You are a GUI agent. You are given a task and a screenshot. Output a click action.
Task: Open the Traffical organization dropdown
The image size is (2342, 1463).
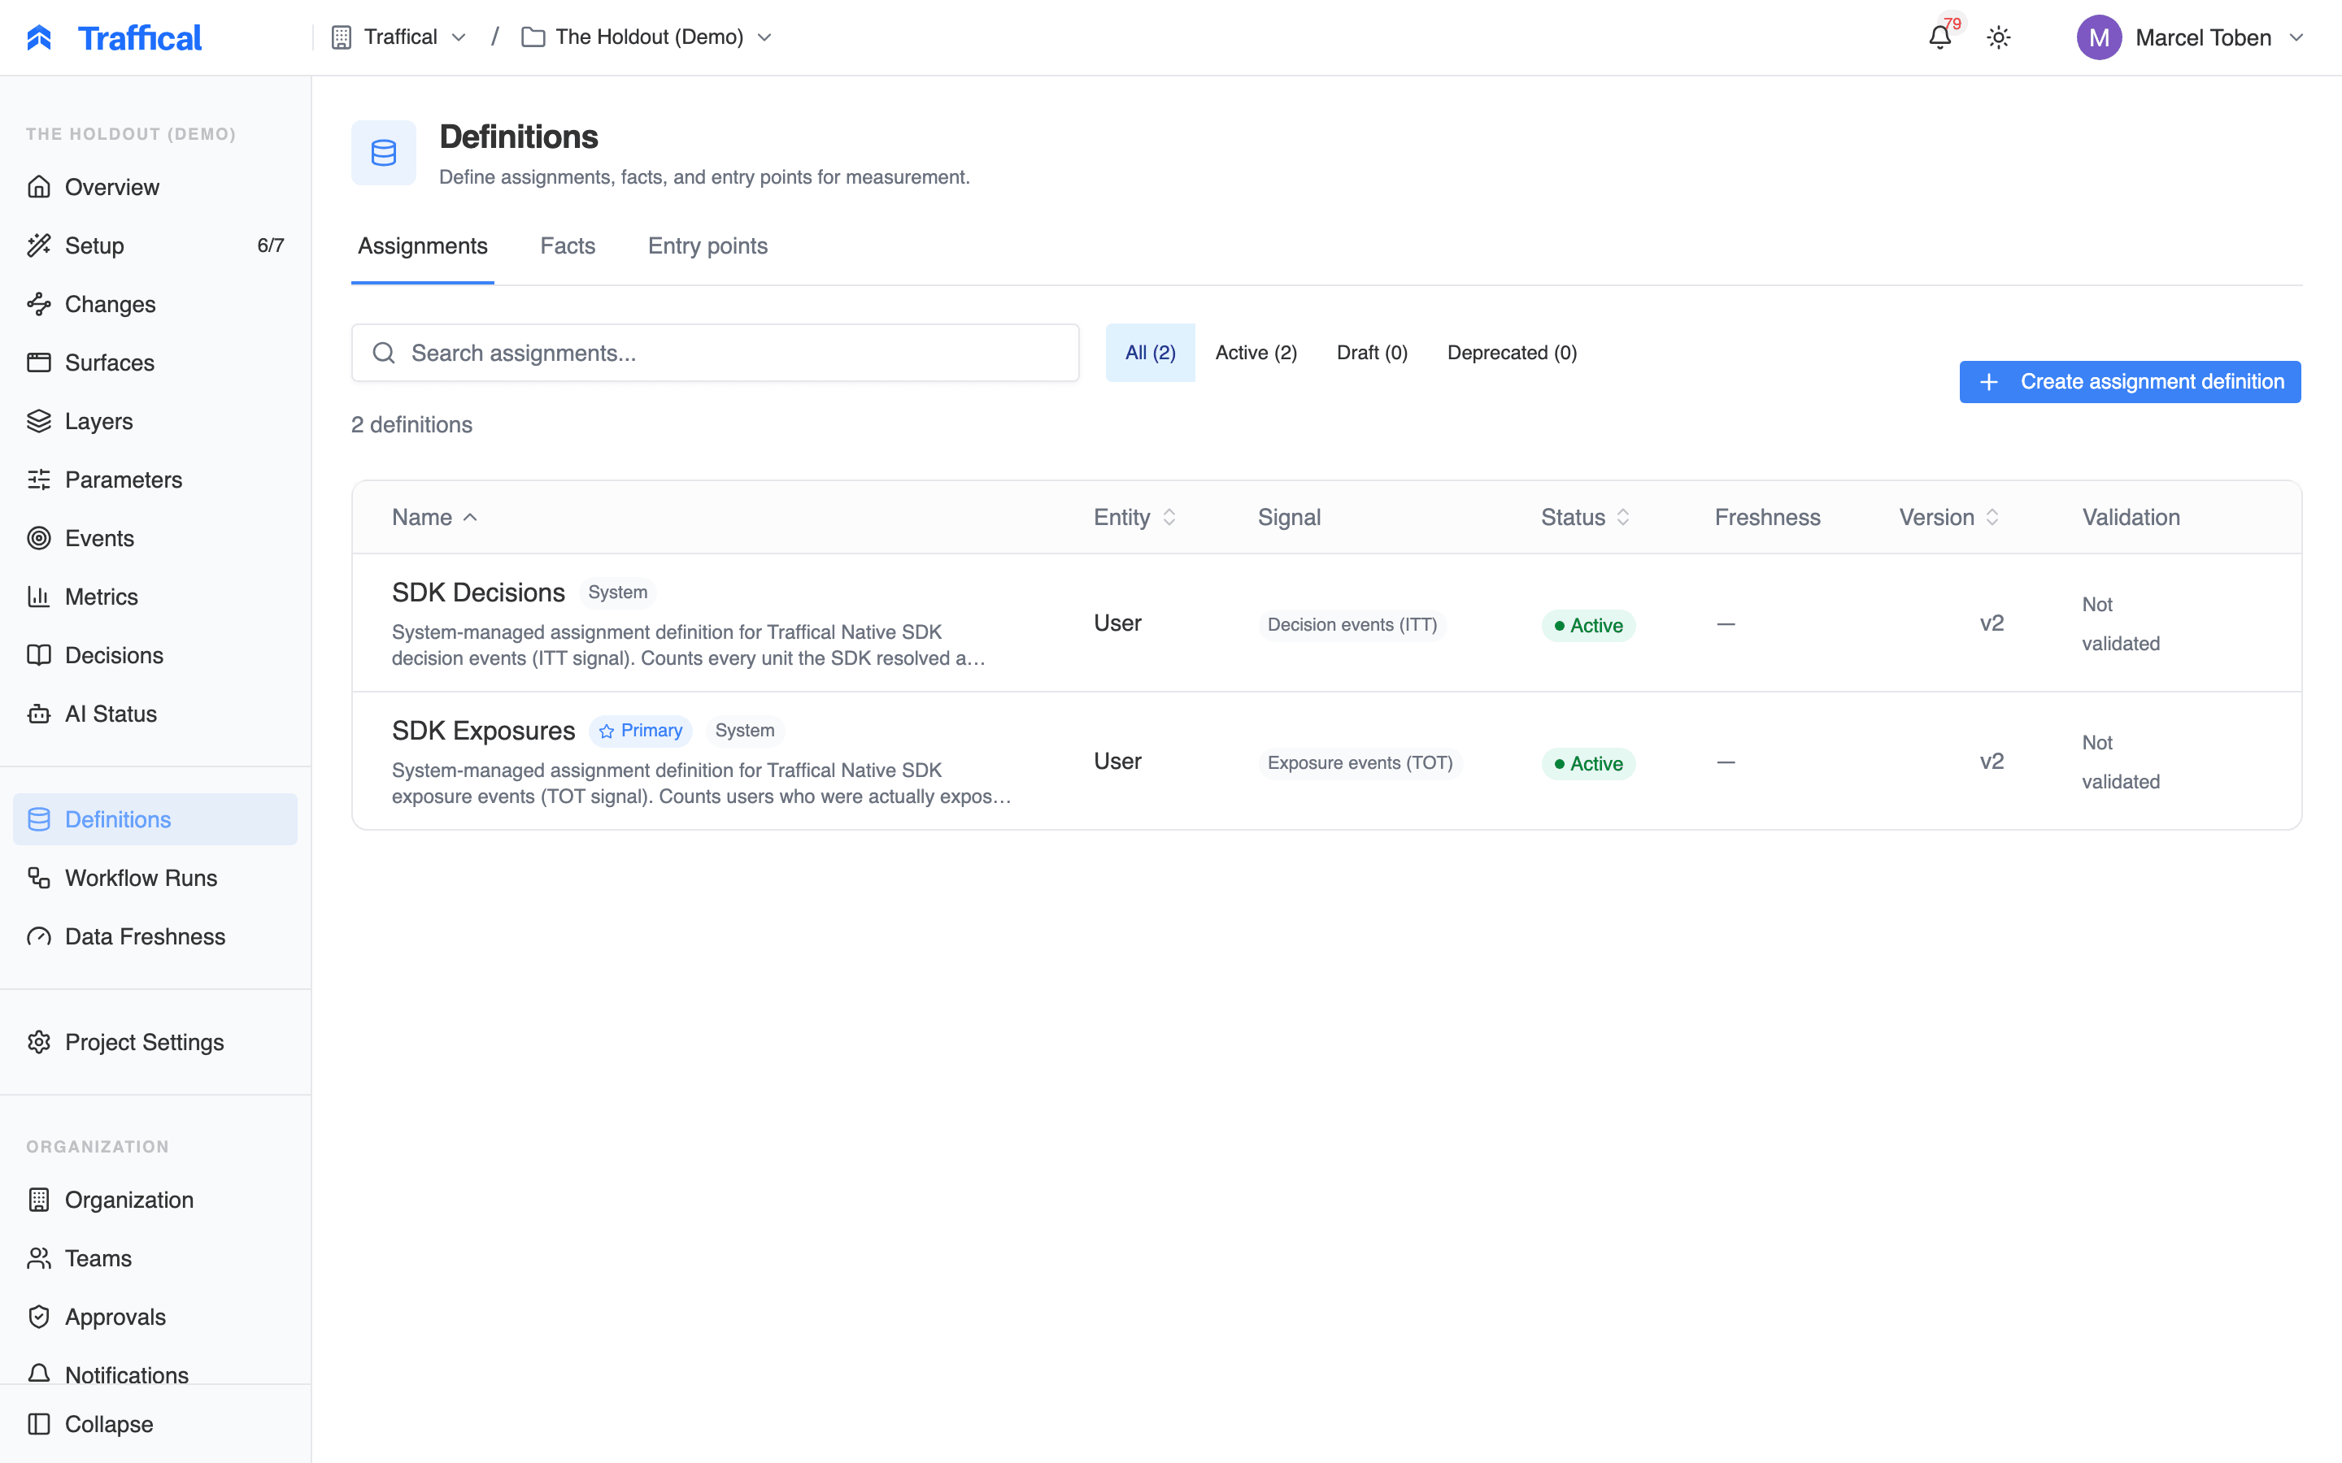point(398,37)
